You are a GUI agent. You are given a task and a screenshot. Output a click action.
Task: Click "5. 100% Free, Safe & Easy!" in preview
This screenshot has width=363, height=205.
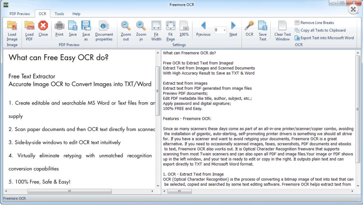click(x=39, y=182)
